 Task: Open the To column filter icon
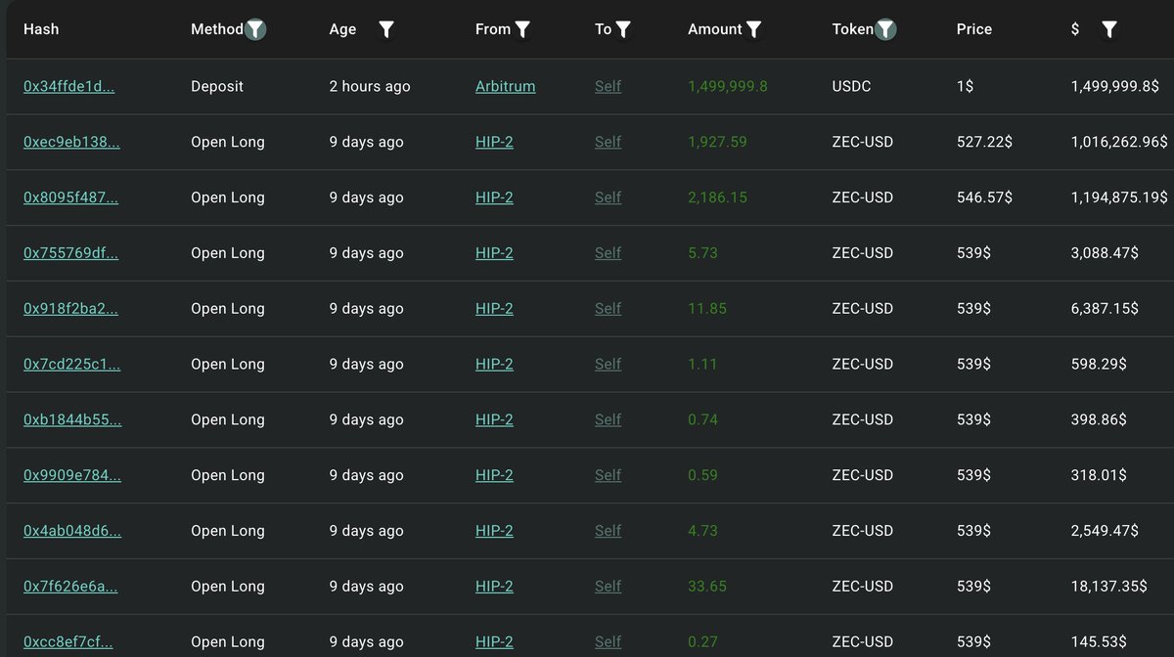pos(623,29)
